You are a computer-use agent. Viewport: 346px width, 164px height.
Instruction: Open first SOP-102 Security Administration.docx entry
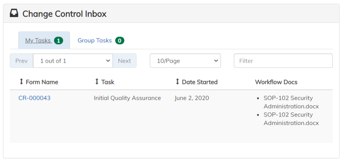click(x=291, y=102)
